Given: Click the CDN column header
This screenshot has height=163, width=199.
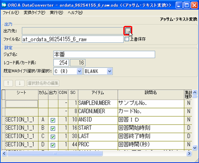Looking at the screenshot, I should pyautogui.click(x=63, y=95).
